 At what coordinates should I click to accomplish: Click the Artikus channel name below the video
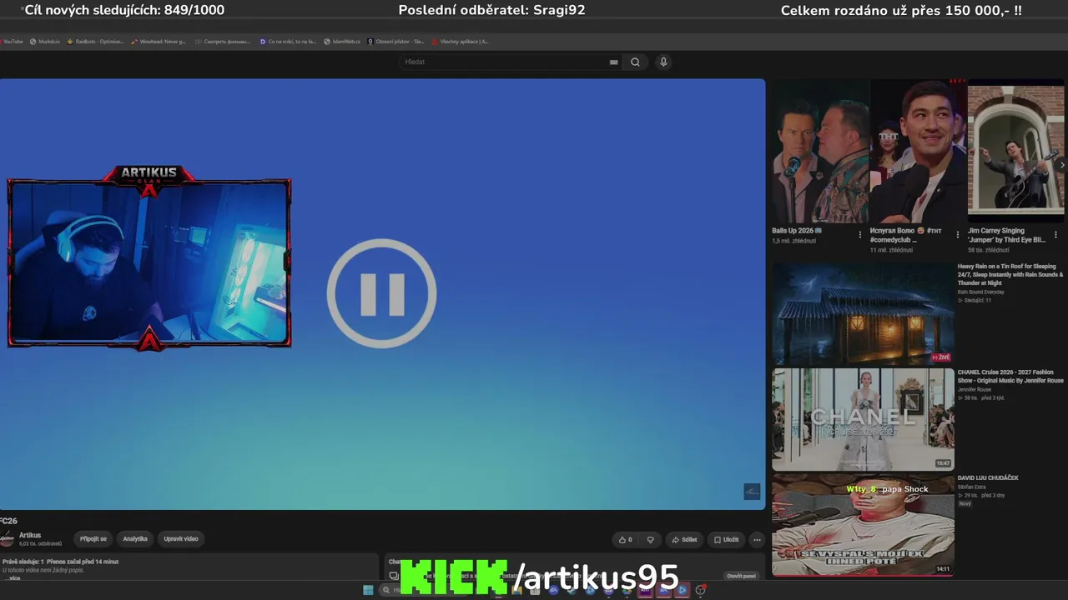[x=30, y=535]
